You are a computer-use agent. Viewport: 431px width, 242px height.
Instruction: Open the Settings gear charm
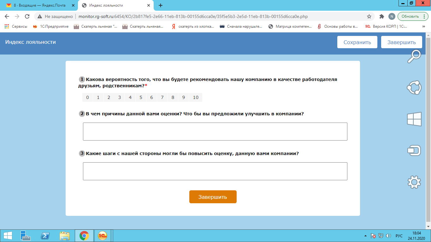[414, 182]
